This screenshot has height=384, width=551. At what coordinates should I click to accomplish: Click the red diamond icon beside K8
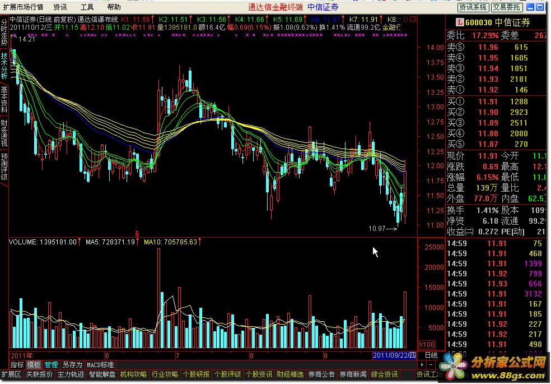(405, 20)
